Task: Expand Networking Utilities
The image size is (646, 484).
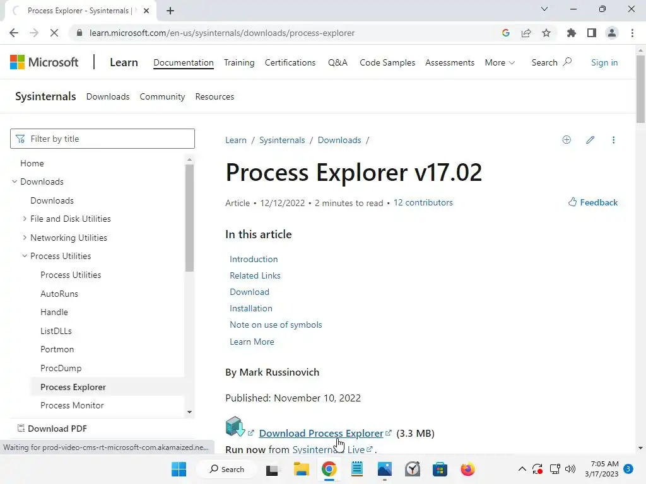Action: pos(25,238)
